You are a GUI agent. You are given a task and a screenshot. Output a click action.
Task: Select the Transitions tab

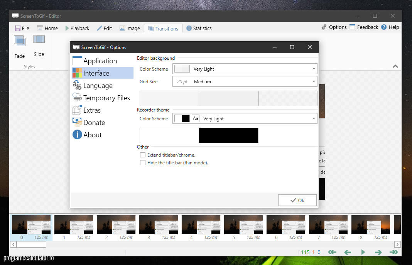tap(163, 29)
